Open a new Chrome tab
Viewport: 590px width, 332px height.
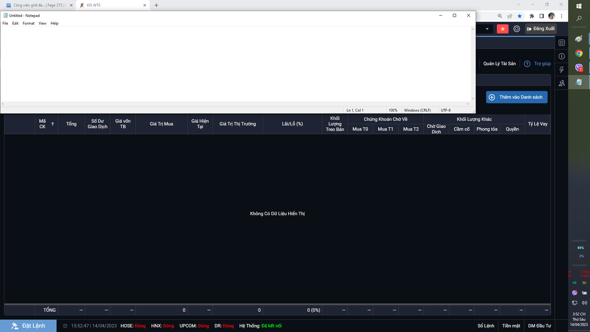coord(156,5)
